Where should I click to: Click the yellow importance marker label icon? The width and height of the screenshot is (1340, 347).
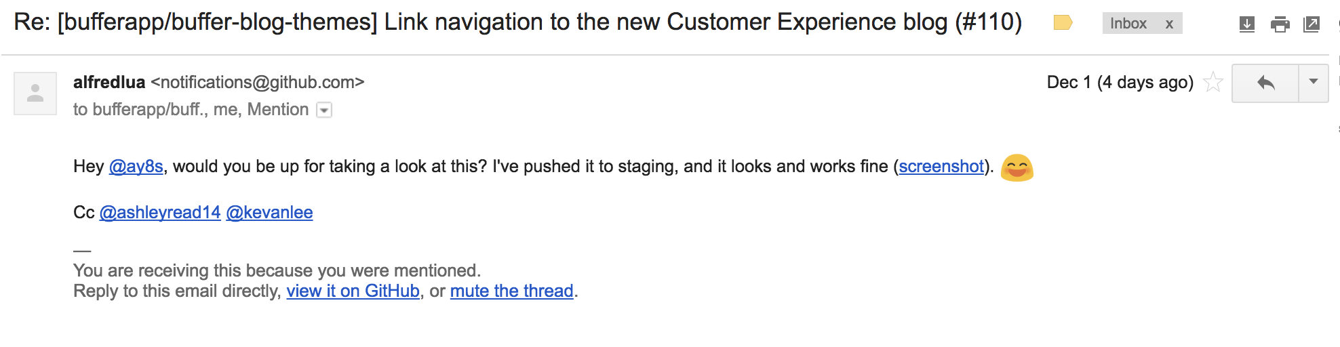coord(1063,23)
